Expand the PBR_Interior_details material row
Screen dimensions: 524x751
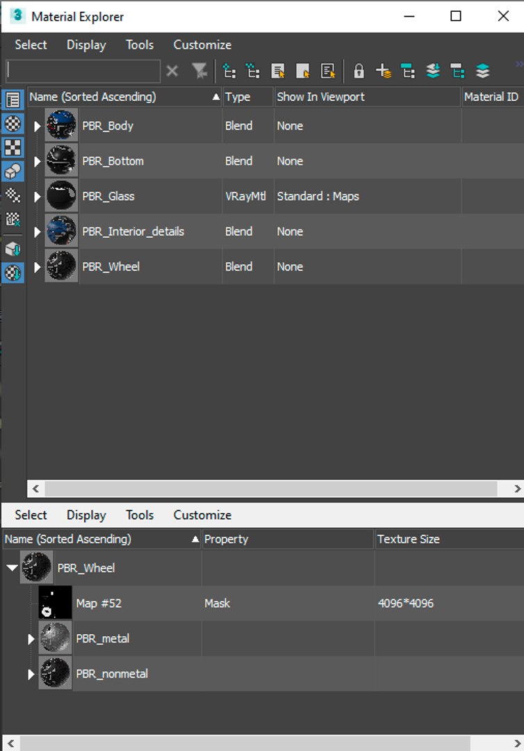[x=37, y=232]
